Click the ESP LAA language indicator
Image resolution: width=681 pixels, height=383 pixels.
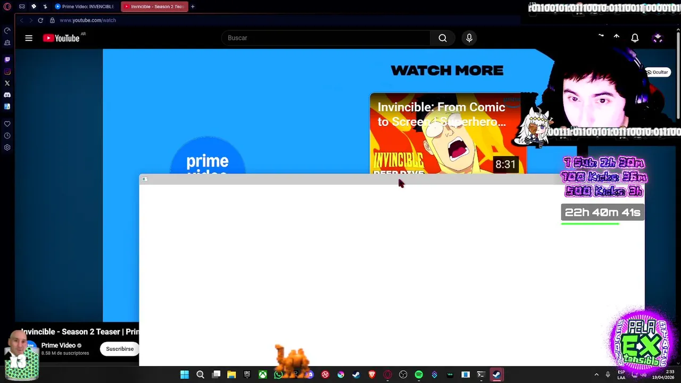[x=621, y=374]
